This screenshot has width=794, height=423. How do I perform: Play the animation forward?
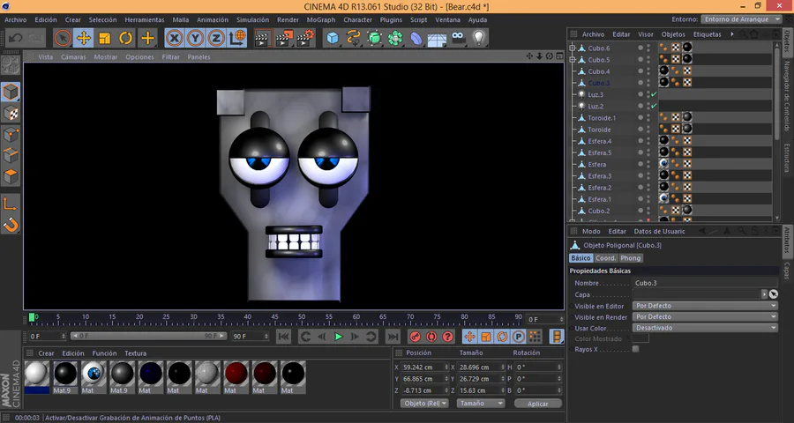coord(338,337)
